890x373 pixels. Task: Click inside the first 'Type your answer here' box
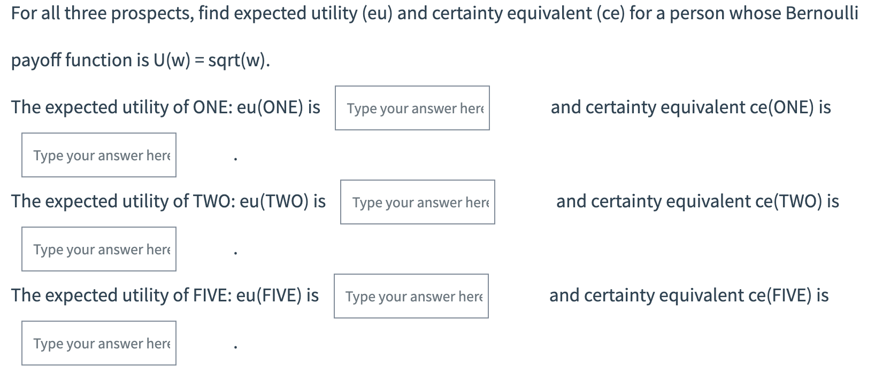click(412, 107)
